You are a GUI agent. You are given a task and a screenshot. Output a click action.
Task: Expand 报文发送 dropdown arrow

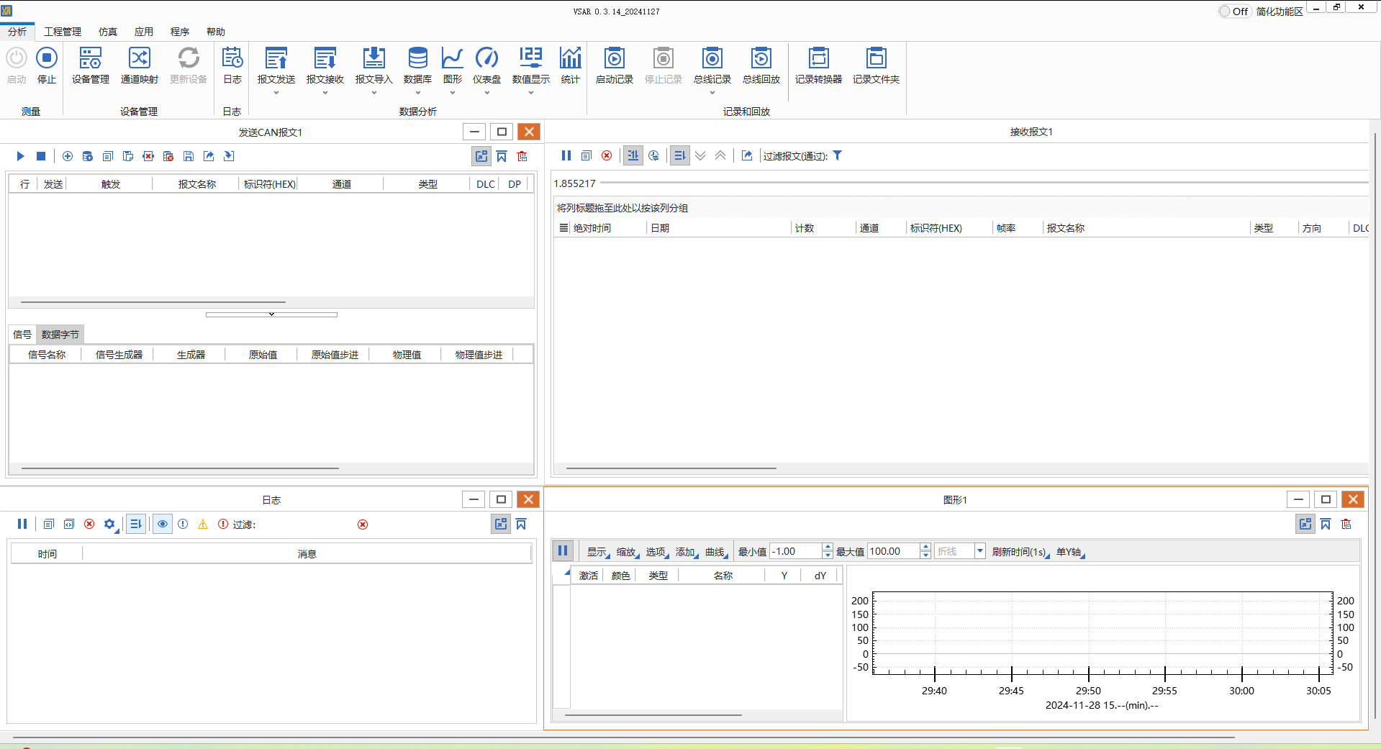click(x=276, y=93)
